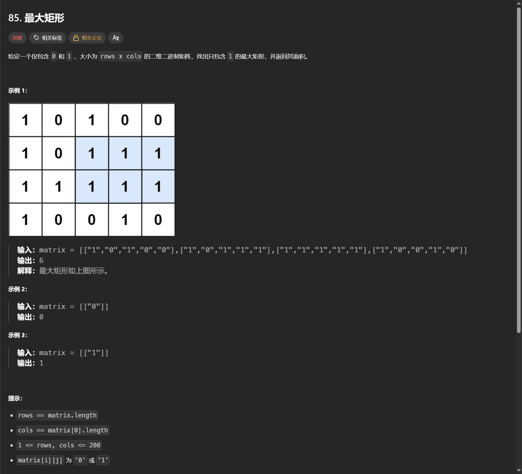Click the rows == matrix.length constraint
The width and height of the screenshot is (522, 474).
[57, 415]
